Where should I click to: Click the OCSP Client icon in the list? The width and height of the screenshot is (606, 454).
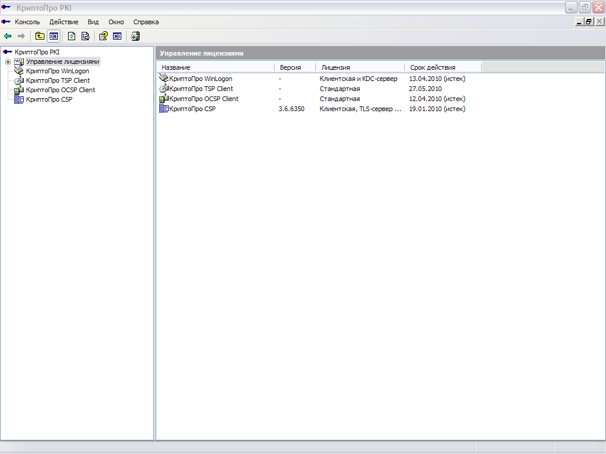click(164, 99)
